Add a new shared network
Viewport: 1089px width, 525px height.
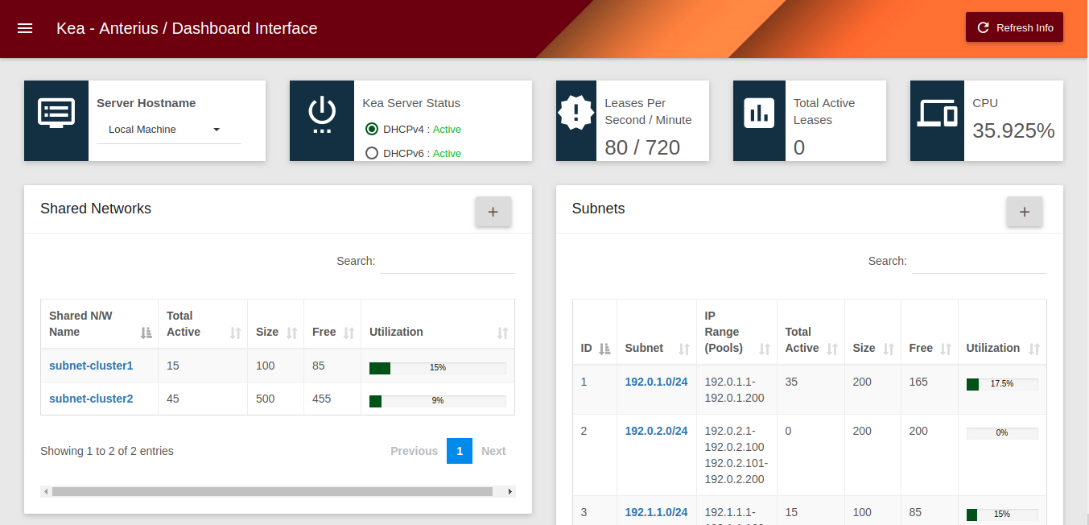[x=493, y=212]
